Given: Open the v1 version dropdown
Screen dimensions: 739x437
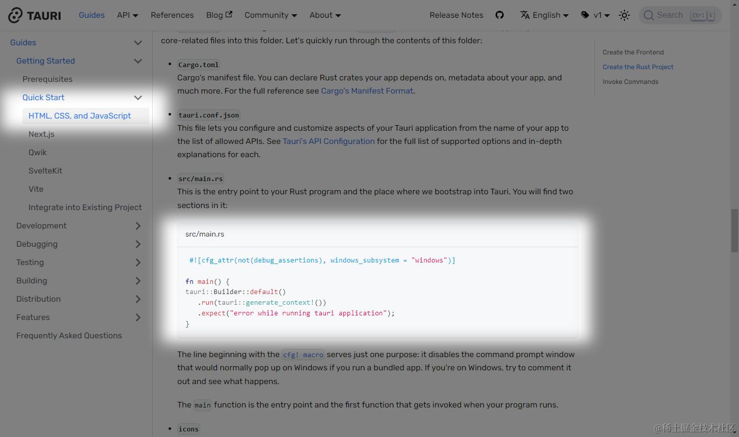Looking at the screenshot, I should point(595,15).
